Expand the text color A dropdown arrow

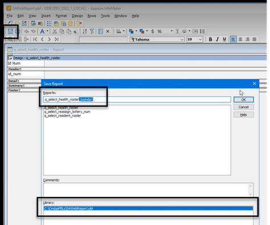pos(47,31)
